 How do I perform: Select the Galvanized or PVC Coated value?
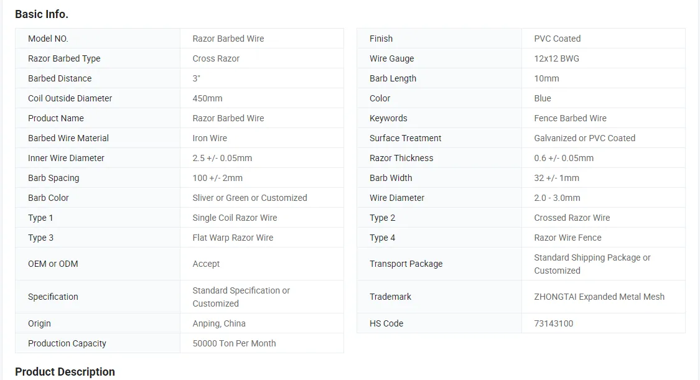[584, 138]
